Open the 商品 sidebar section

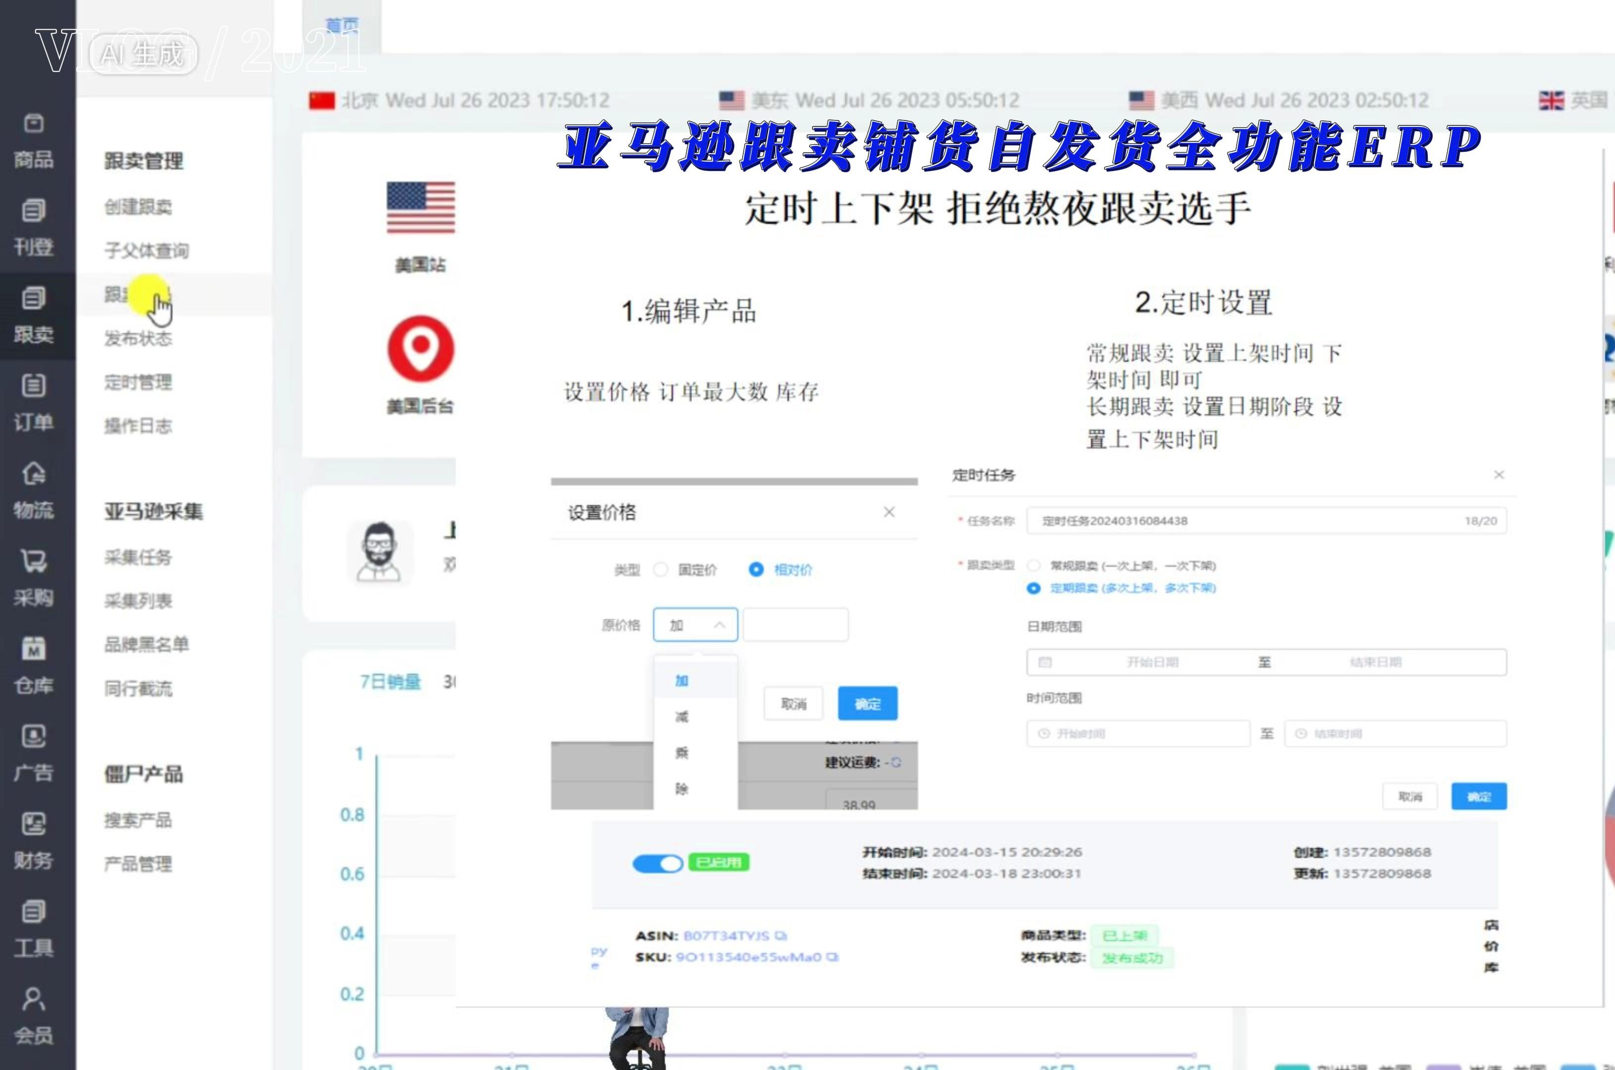point(33,142)
